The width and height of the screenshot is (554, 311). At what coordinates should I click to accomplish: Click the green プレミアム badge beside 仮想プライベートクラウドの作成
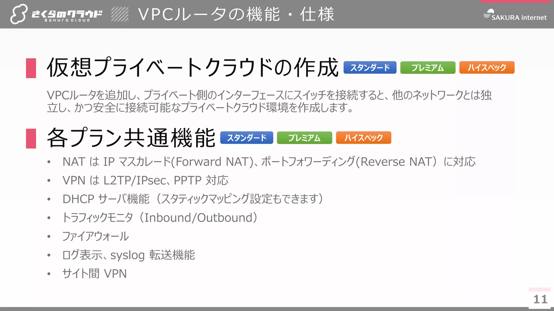pos(428,67)
